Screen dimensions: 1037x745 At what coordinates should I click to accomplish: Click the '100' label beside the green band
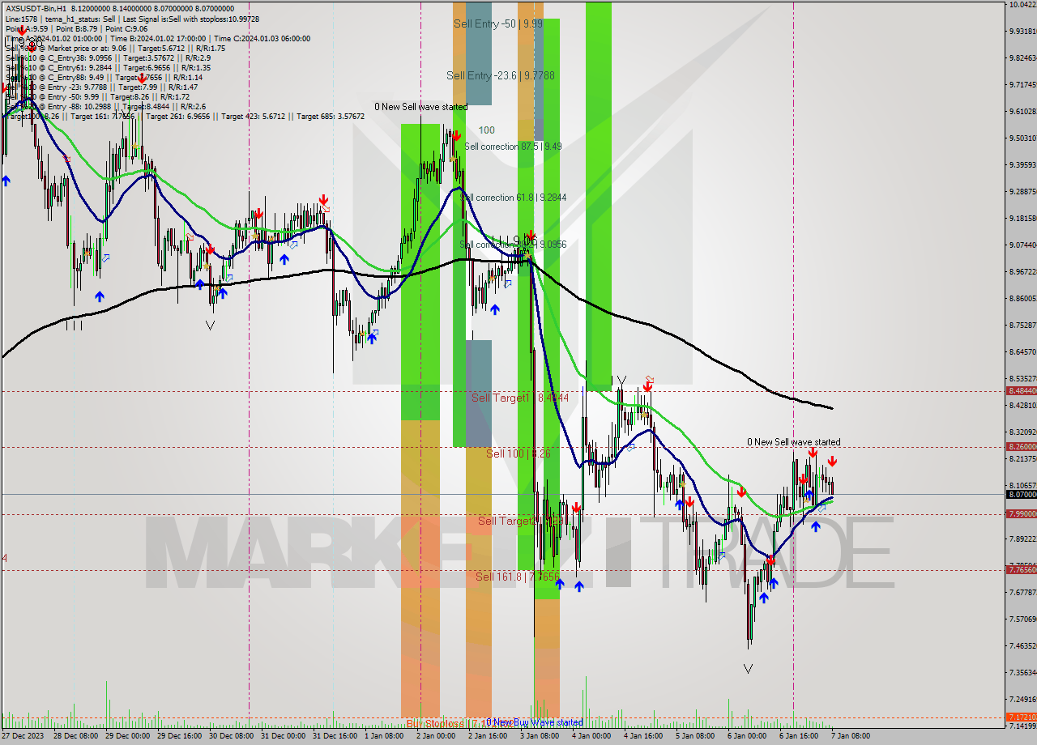[x=486, y=130]
